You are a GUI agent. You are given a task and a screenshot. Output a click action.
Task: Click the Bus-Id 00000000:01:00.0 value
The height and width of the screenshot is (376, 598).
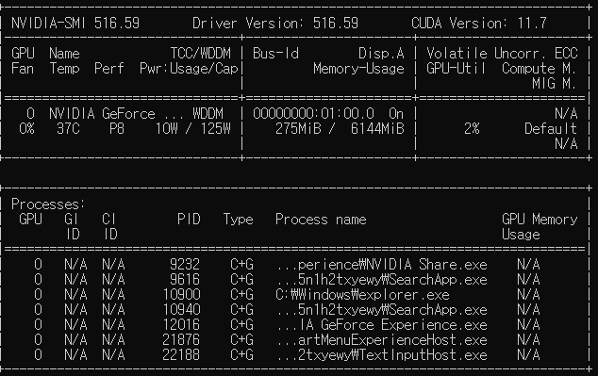point(313,114)
